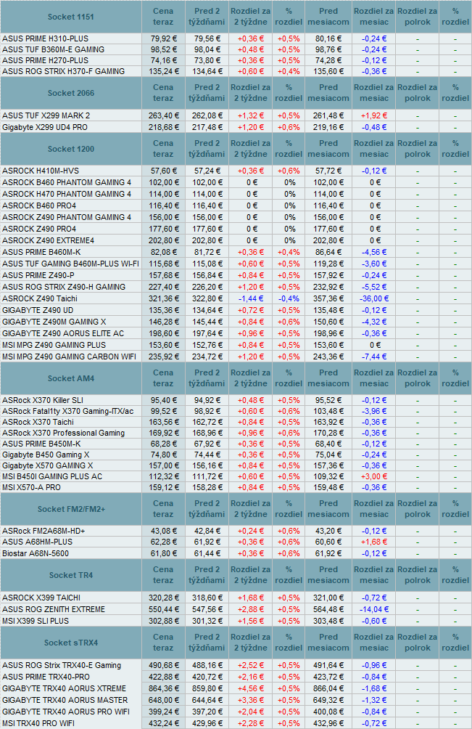Select GIGABYTE Z490 UD product name
Viewport: 472px width, 729px height.
click(38, 310)
